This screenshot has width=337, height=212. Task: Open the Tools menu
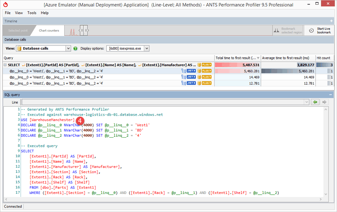pyautogui.click(x=32, y=13)
